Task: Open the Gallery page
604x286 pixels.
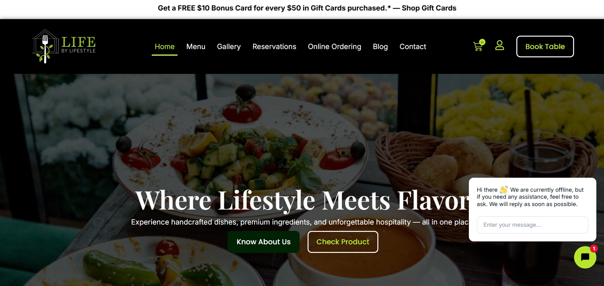Action: coord(229,46)
